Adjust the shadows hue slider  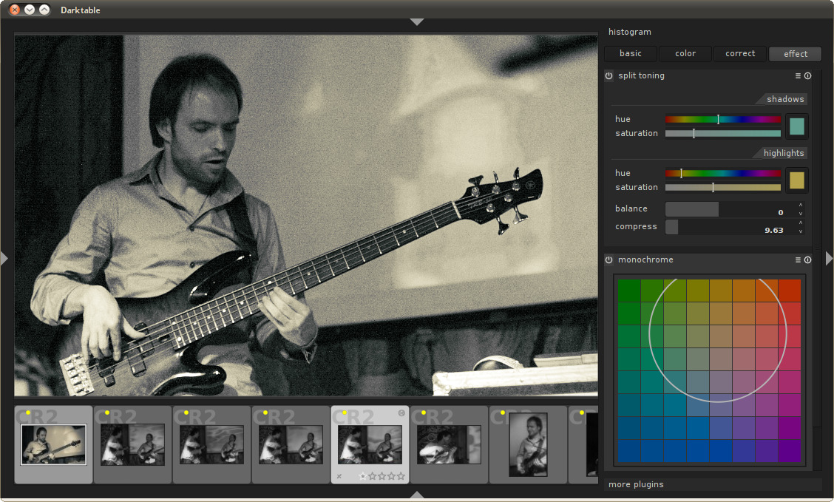pyautogui.click(x=723, y=119)
